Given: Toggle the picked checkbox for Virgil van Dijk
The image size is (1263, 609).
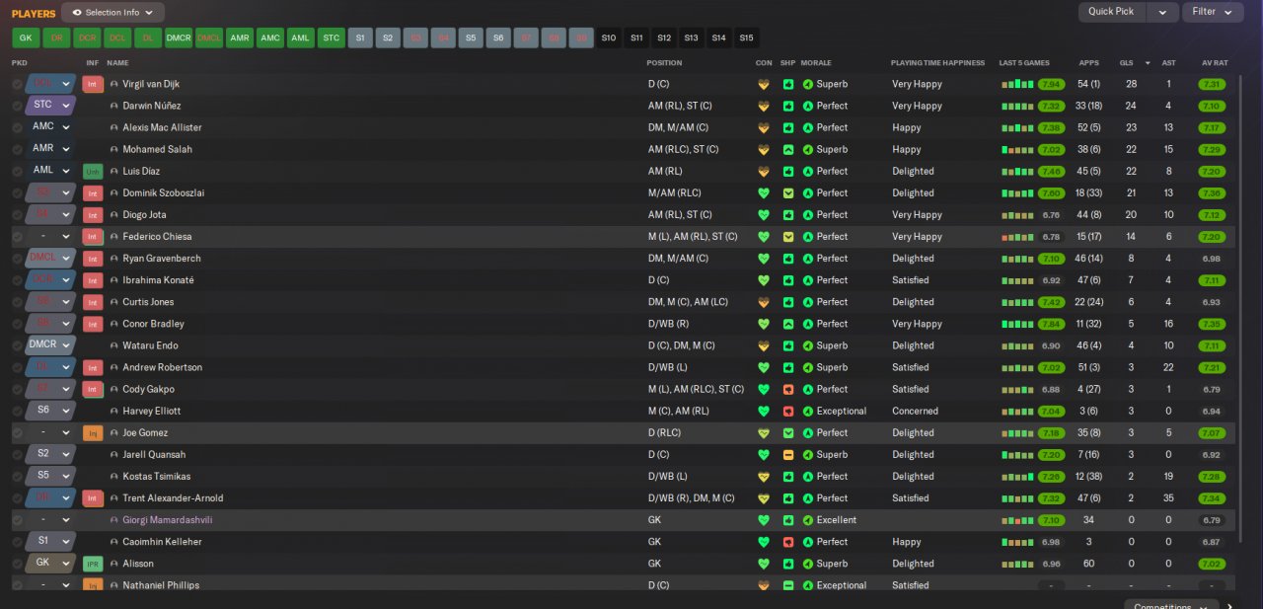Looking at the screenshot, I should (x=17, y=84).
